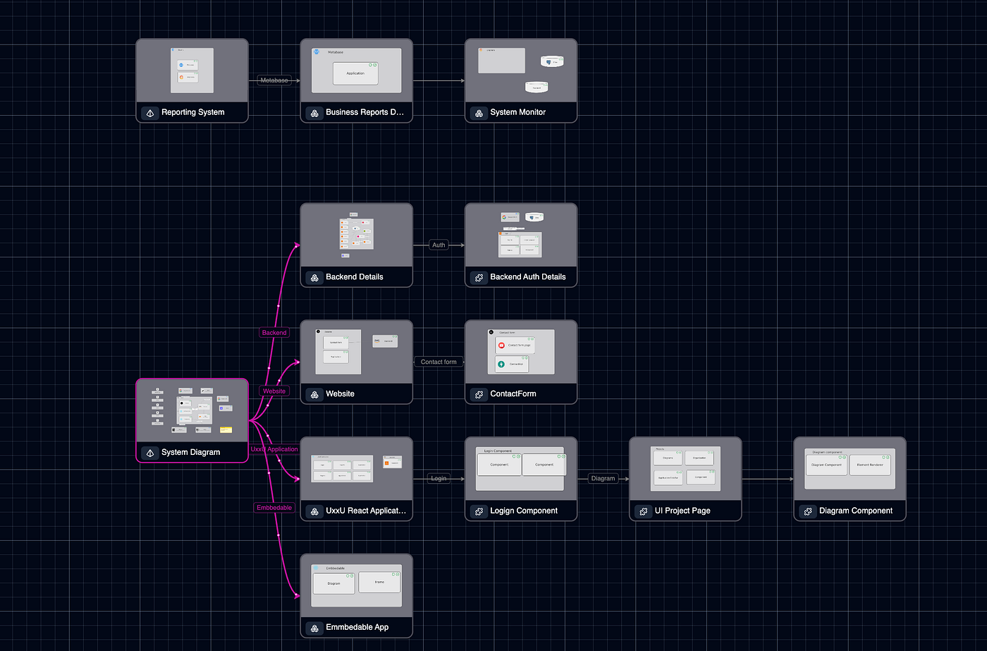This screenshot has width=987, height=651.
Task: Click the Diagram Component puzzle icon
Action: 808,511
